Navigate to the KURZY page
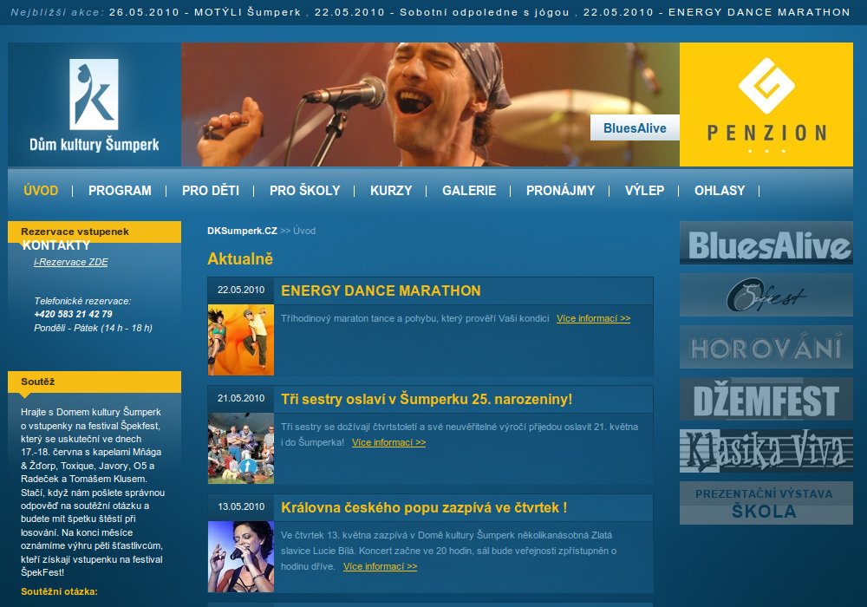The width and height of the screenshot is (867, 607). click(x=391, y=191)
